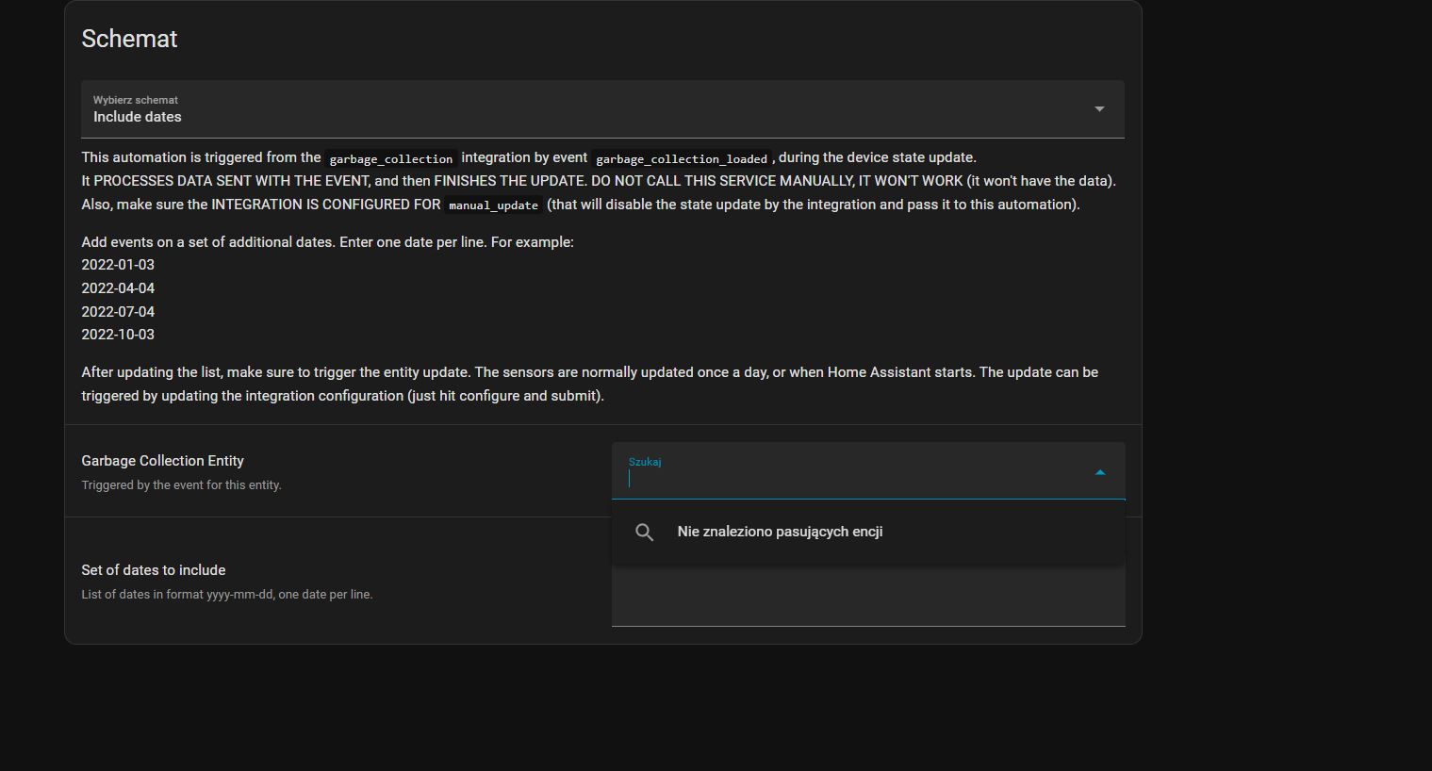Click the 'Set of dates to include' label
Screen dimensions: 1432x771
(x=153, y=570)
